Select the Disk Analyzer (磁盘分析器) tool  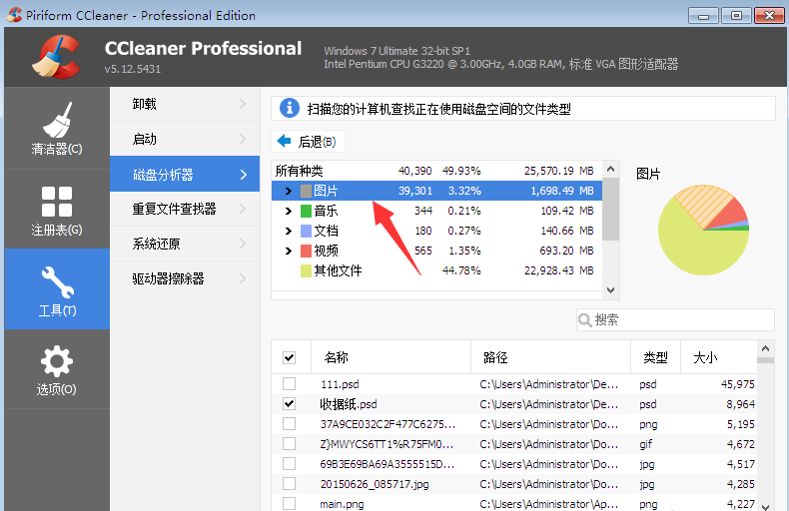coord(185,174)
